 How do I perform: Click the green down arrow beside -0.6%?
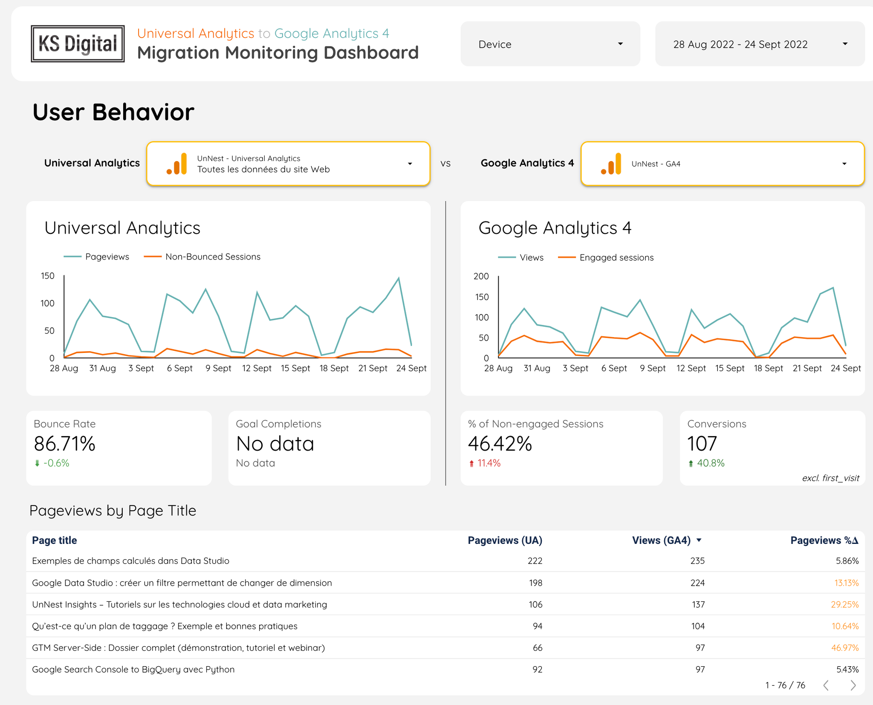click(37, 463)
